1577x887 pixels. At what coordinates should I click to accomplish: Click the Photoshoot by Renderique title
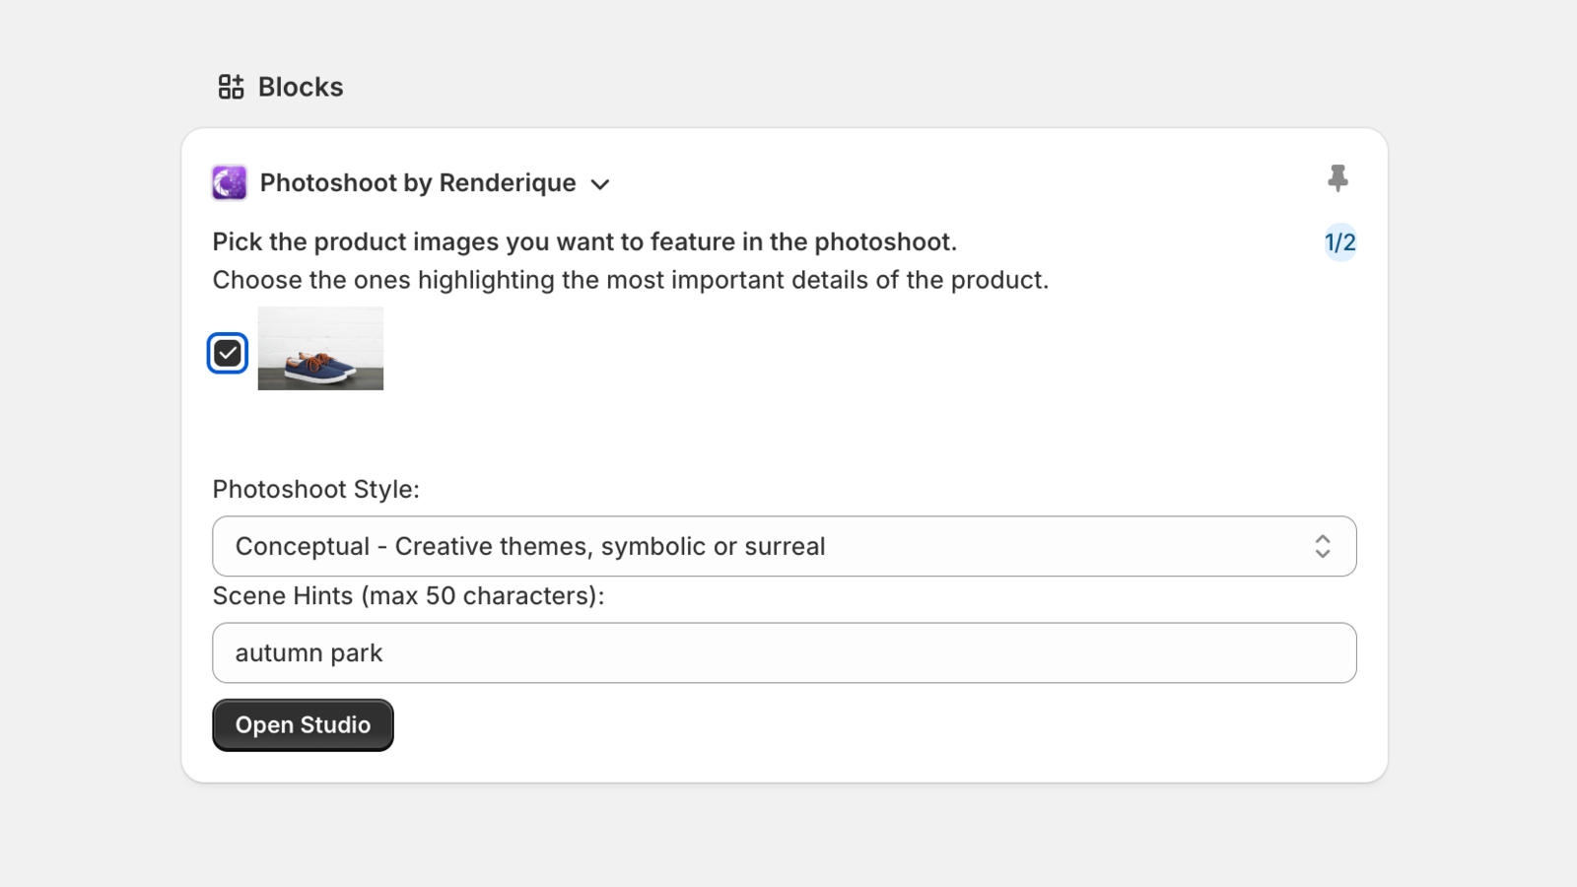(417, 183)
